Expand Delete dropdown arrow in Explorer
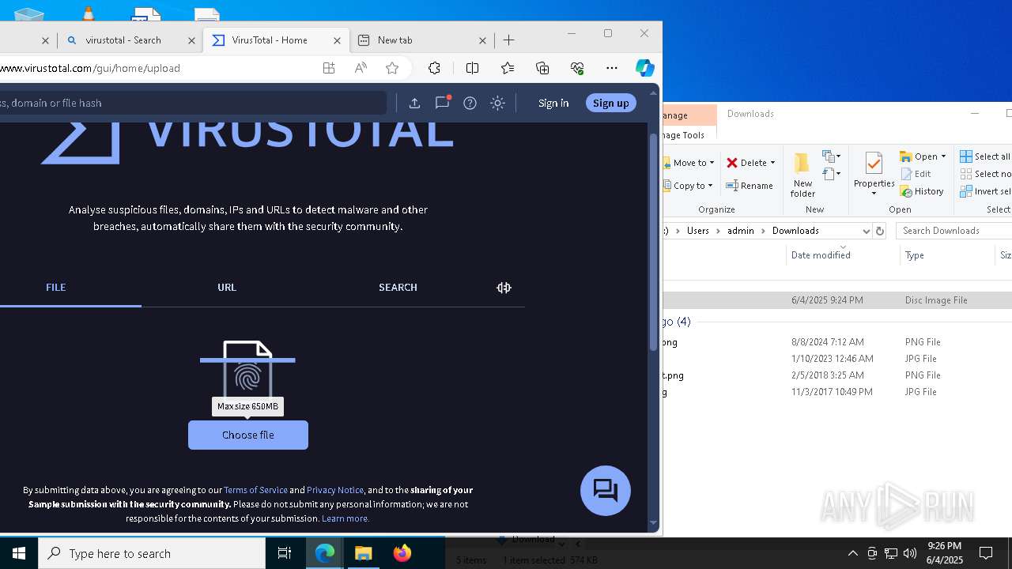Image resolution: width=1012 pixels, height=569 pixels. tap(772, 163)
